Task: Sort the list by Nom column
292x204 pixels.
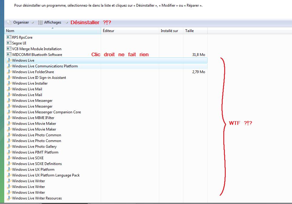Action: (x=53, y=31)
